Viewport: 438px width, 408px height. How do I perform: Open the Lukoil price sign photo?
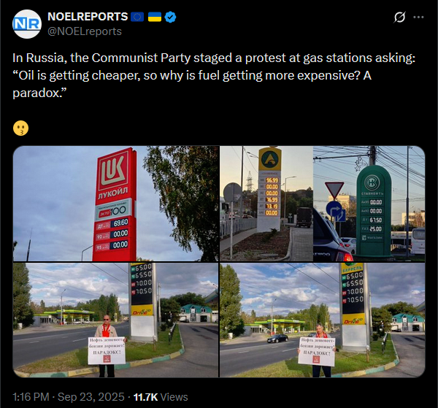[x=116, y=204]
